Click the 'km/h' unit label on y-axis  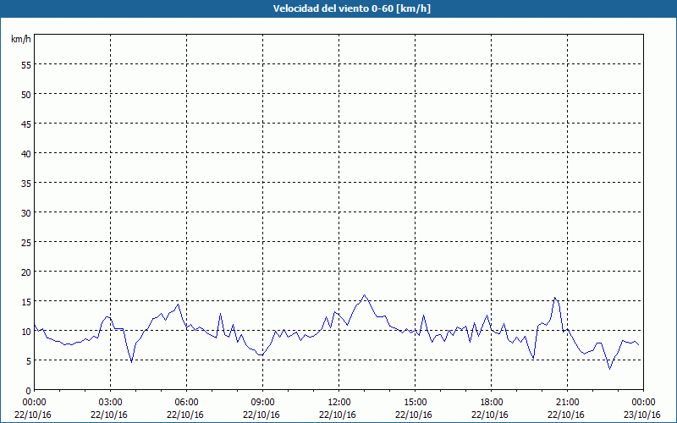click(20, 39)
